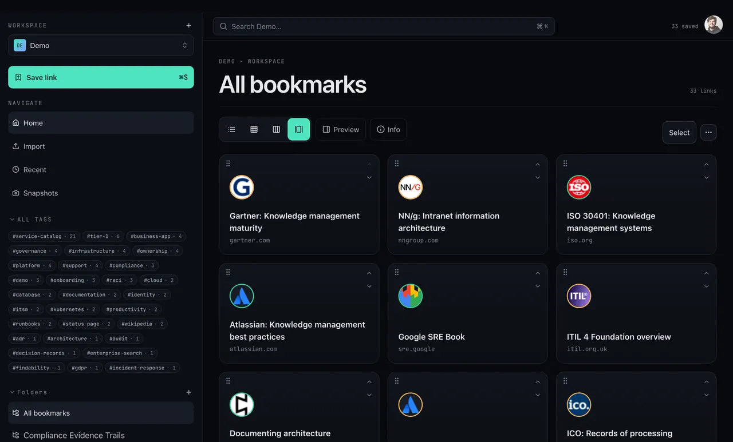733x442 pixels.
Task: Move ISO 30401 card up with chevron
Action: pyautogui.click(x=707, y=165)
